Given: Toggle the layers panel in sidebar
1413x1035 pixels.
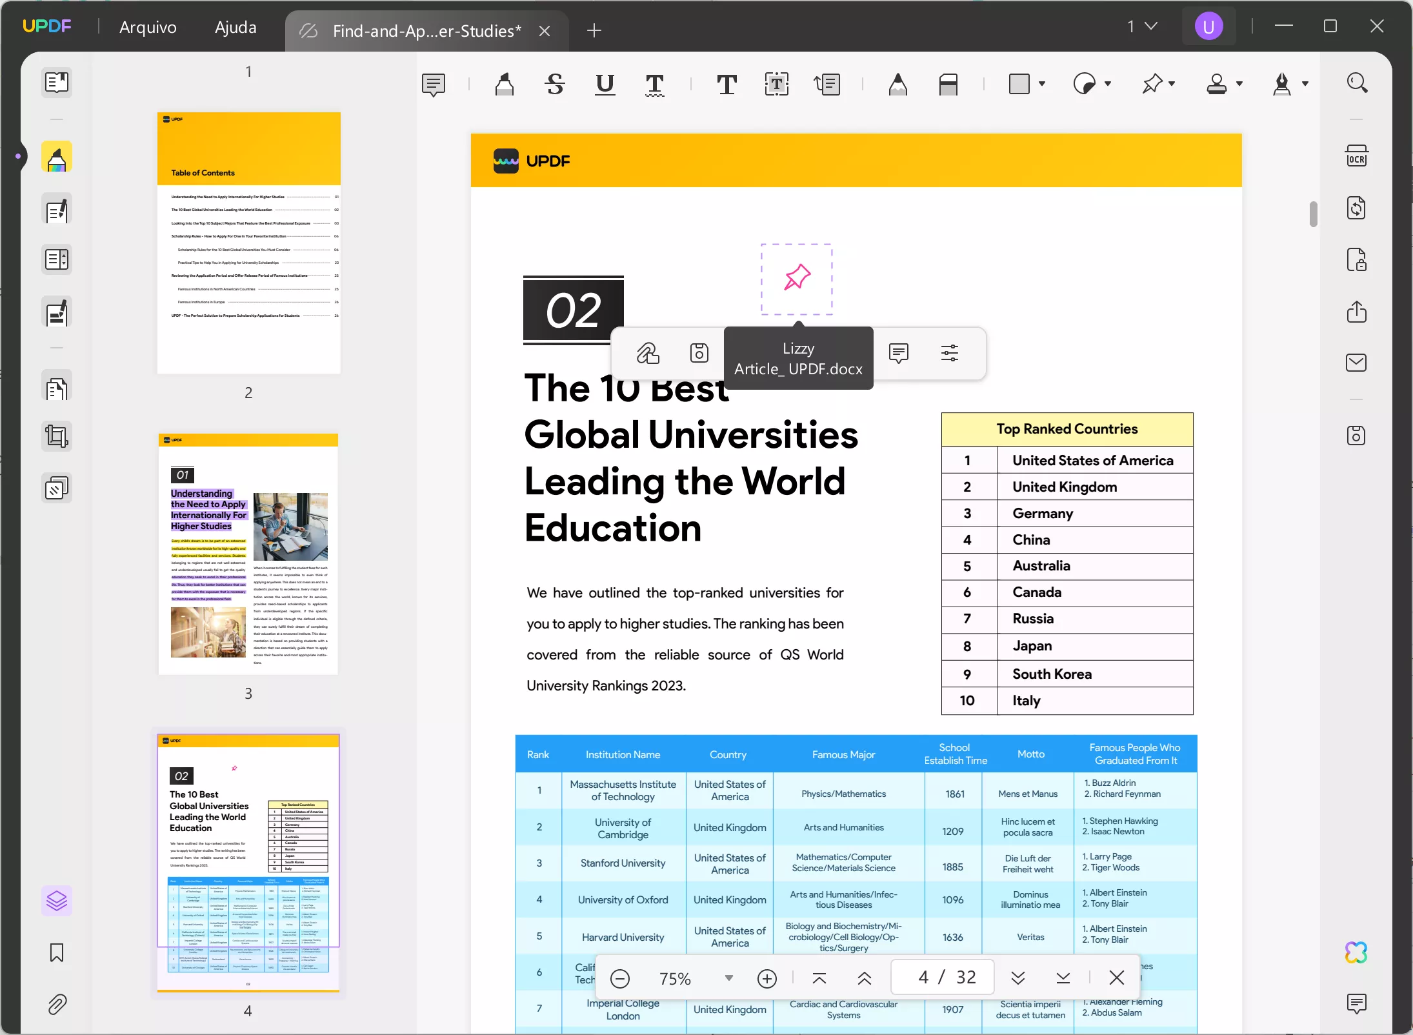Looking at the screenshot, I should click(57, 901).
